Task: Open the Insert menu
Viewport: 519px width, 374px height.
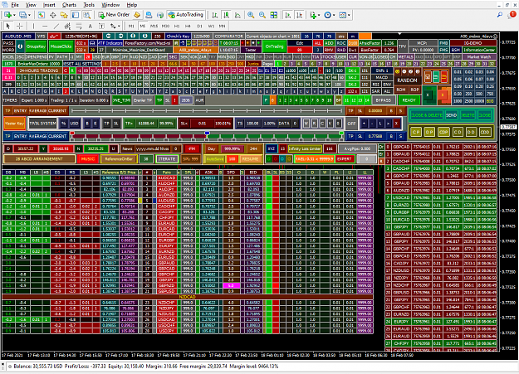Action: pos(49,5)
